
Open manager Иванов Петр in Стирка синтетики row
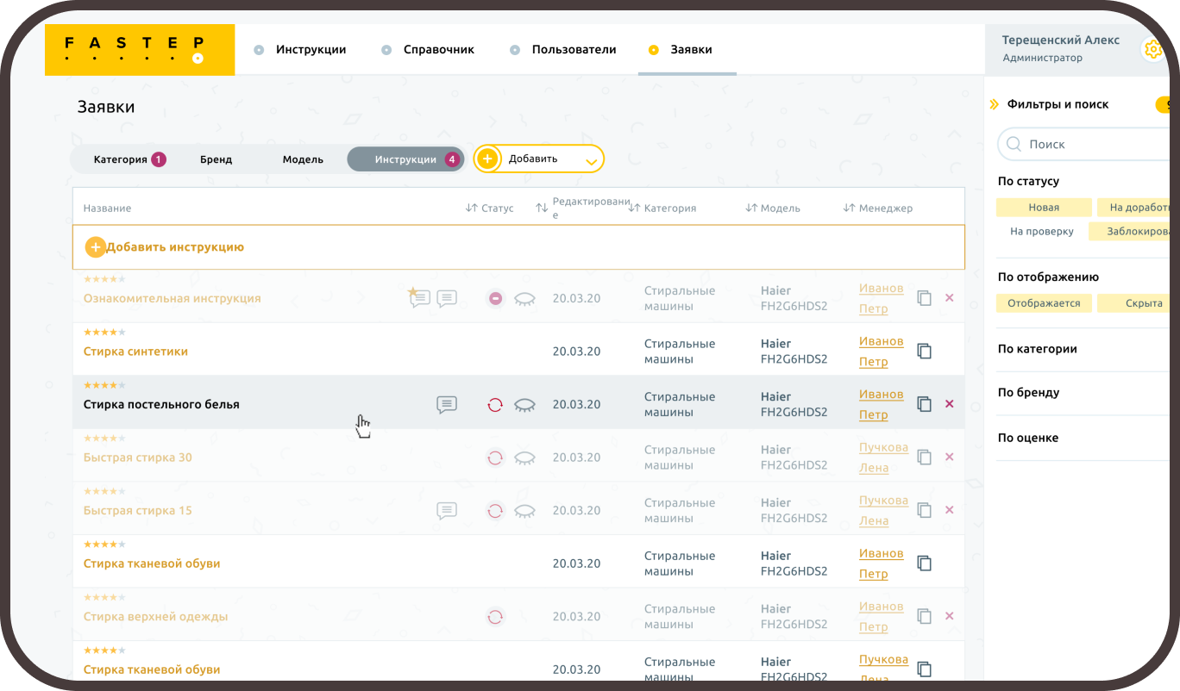click(x=881, y=352)
